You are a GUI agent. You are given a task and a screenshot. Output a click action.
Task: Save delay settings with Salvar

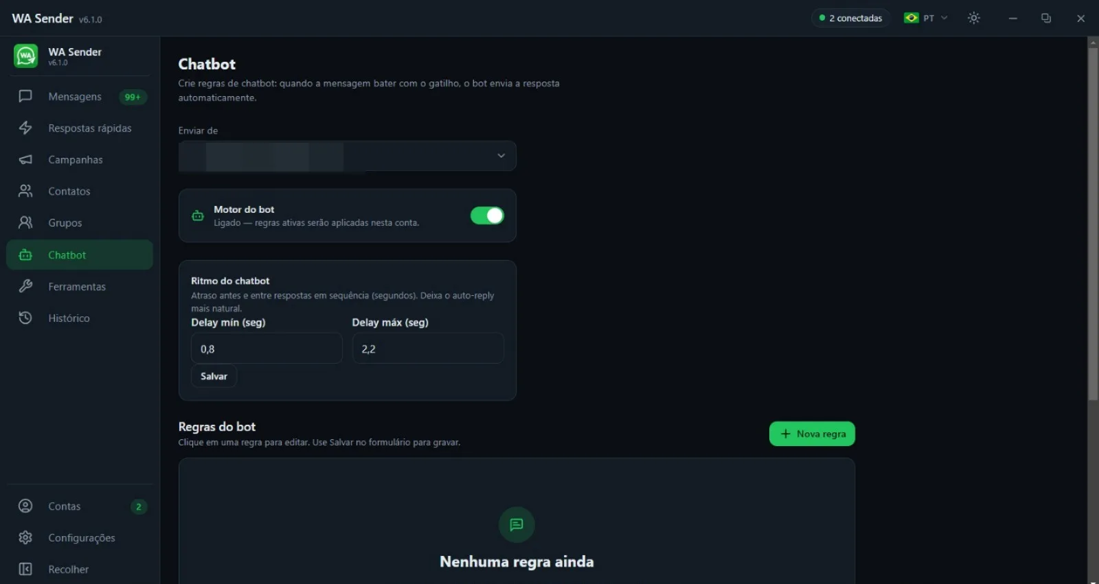click(x=214, y=376)
